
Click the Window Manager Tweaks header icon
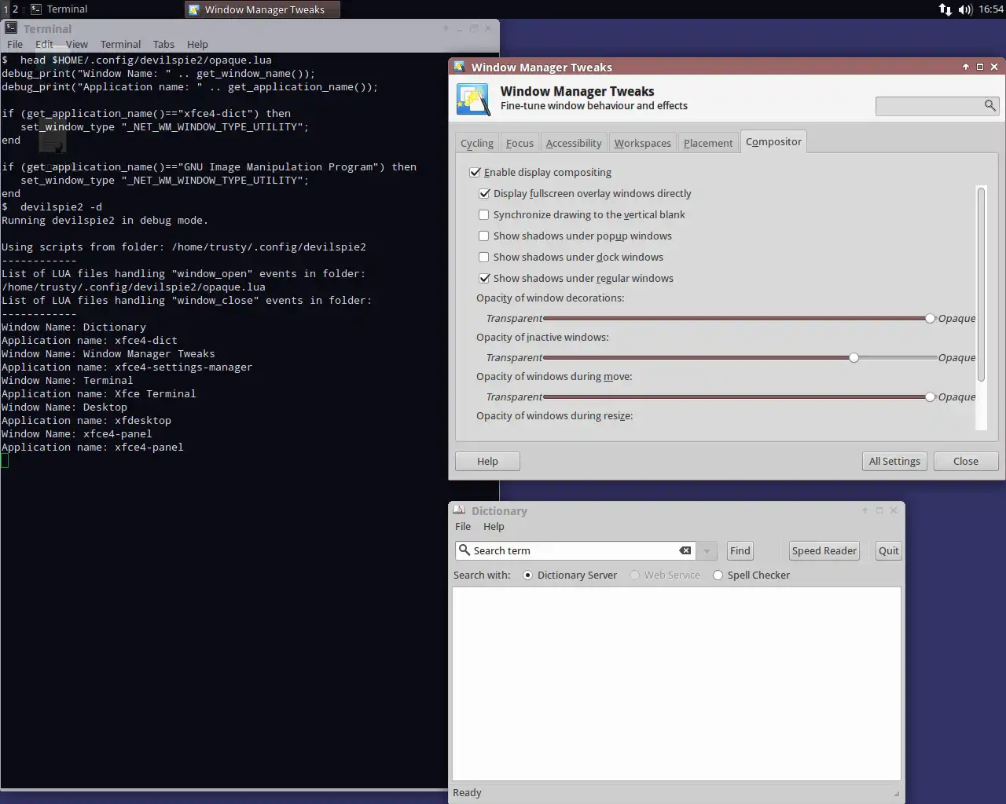click(x=473, y=99)
